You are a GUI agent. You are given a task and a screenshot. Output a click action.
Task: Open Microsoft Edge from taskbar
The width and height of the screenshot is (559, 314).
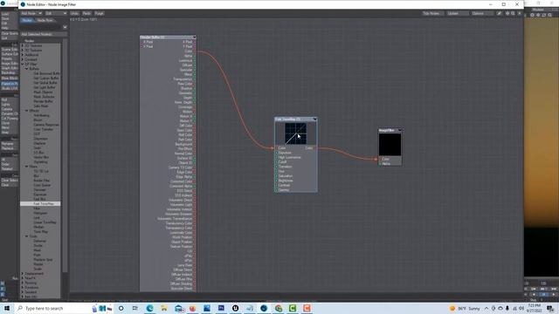[149, 308]
